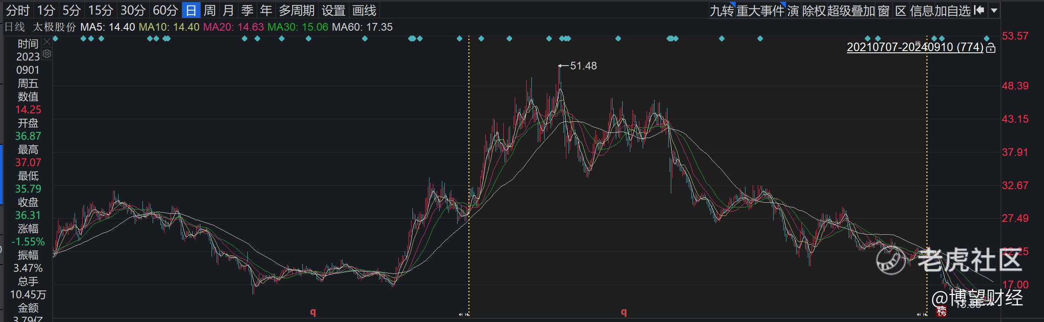The image size is (1044, 322).
Task: Click the red 榜 badge at chart bottom
Action: click(941, 311)
